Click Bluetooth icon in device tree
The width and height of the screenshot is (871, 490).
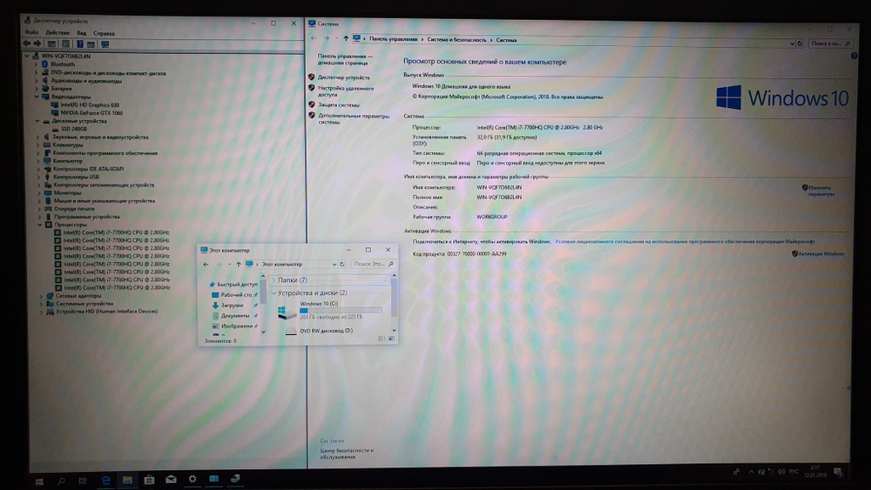45,64
